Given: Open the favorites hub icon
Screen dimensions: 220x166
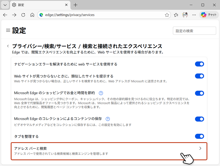Looking at the screenshot, I should (x=176, y=15).
